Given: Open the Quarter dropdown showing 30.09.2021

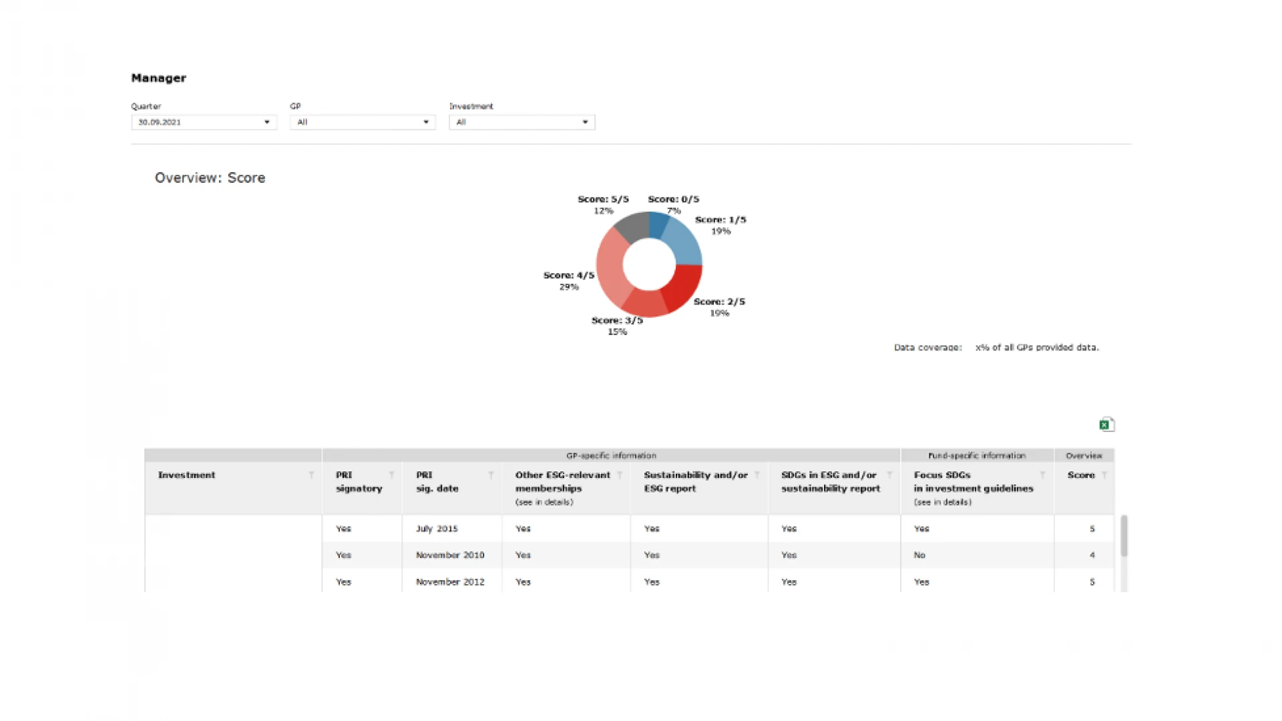Looking at the screenshot, I should pos(204,122).
